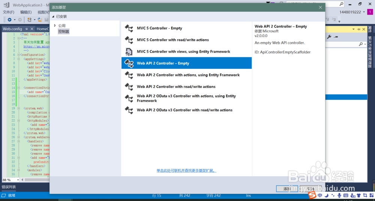Screen dimensions: 375x201
Task: Click the new project toolbar icon
Action: coord(29,20)
